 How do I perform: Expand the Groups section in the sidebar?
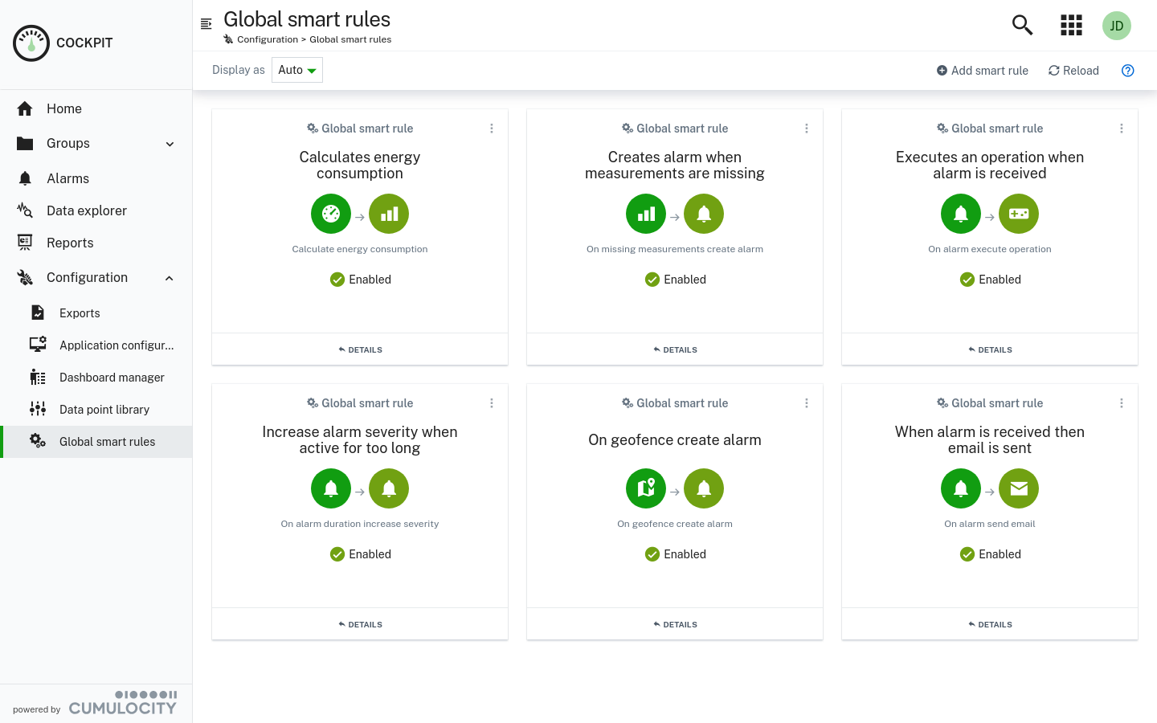tap(170, 144)
